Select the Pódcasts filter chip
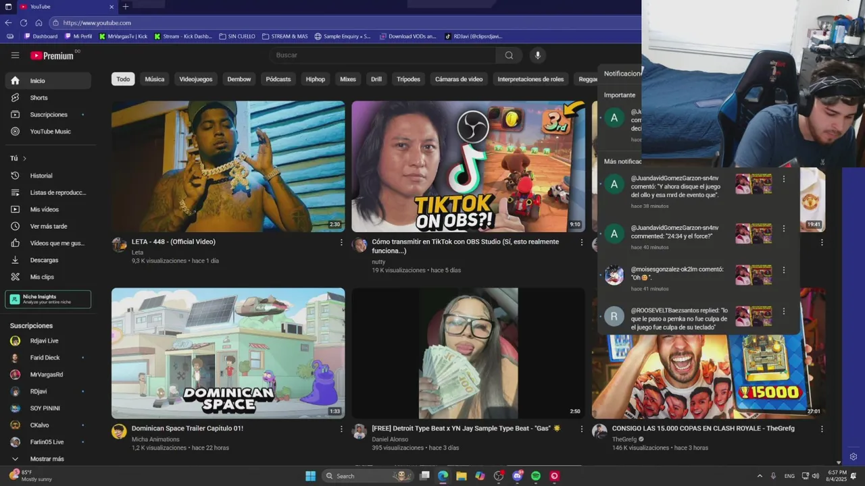 click(x=278, y=79)
